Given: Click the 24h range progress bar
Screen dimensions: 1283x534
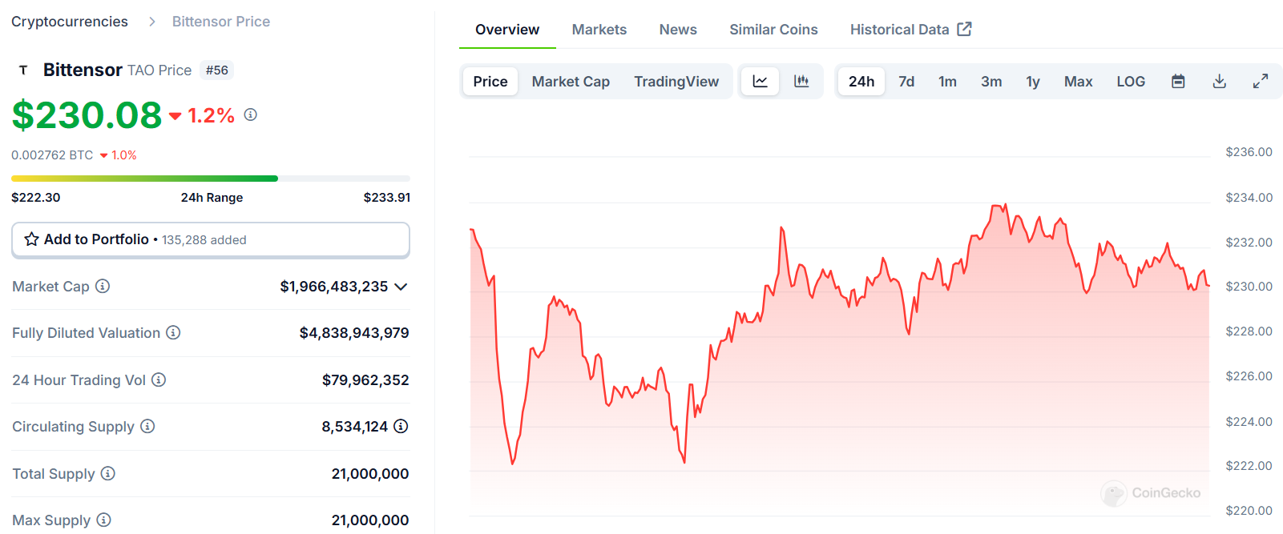Looking at the screenshot, I should [x=211, y=179].
